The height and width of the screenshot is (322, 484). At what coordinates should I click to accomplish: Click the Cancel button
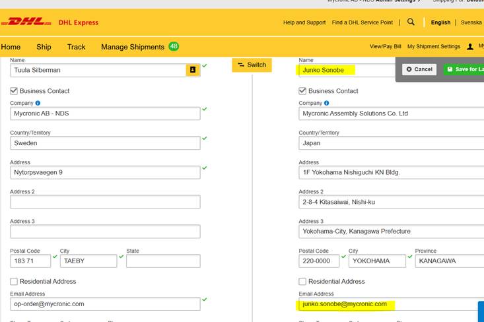(x=419, y=69)
